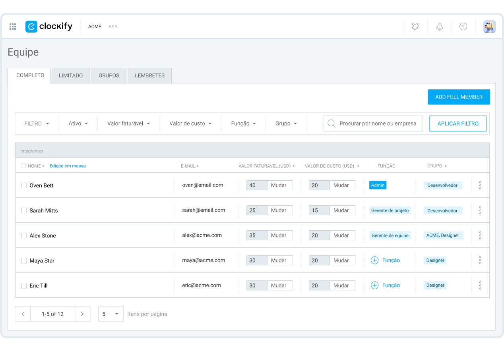The image size is (504, 351).
Task: Switch to the LEMBRETES tab
Action: coord(149,75)
